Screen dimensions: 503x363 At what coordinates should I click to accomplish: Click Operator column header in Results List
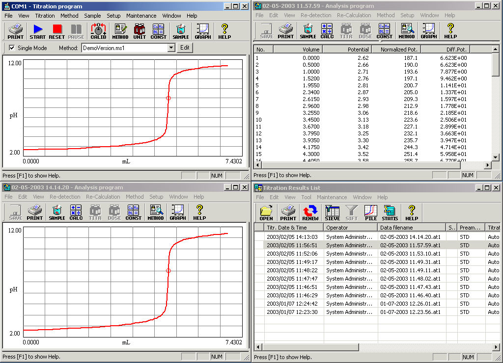click(351, 228)
